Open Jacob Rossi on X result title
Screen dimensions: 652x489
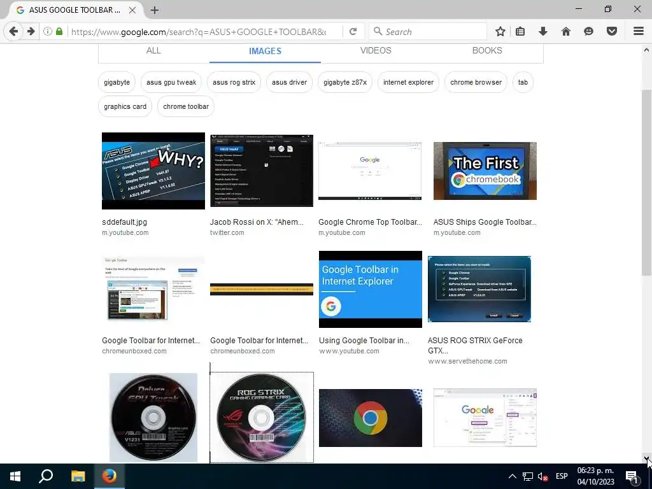(257, 222)
